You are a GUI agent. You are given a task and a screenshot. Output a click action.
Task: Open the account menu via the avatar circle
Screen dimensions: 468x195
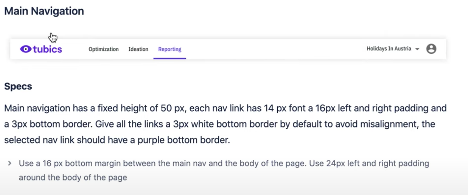(431, 49)
